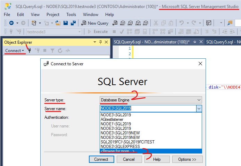Click the New Project toolbar icon

pyautogui.click(x=34, y=23)
